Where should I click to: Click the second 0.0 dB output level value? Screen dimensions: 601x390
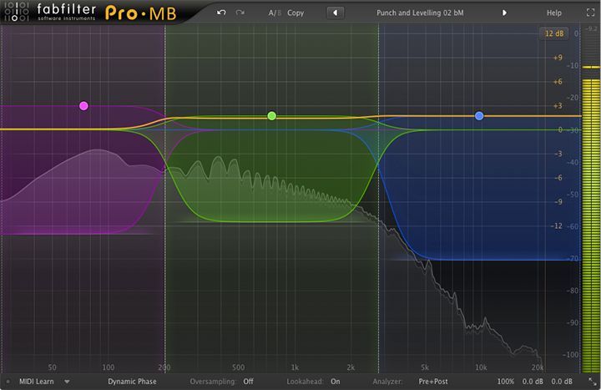coord(562,382)
